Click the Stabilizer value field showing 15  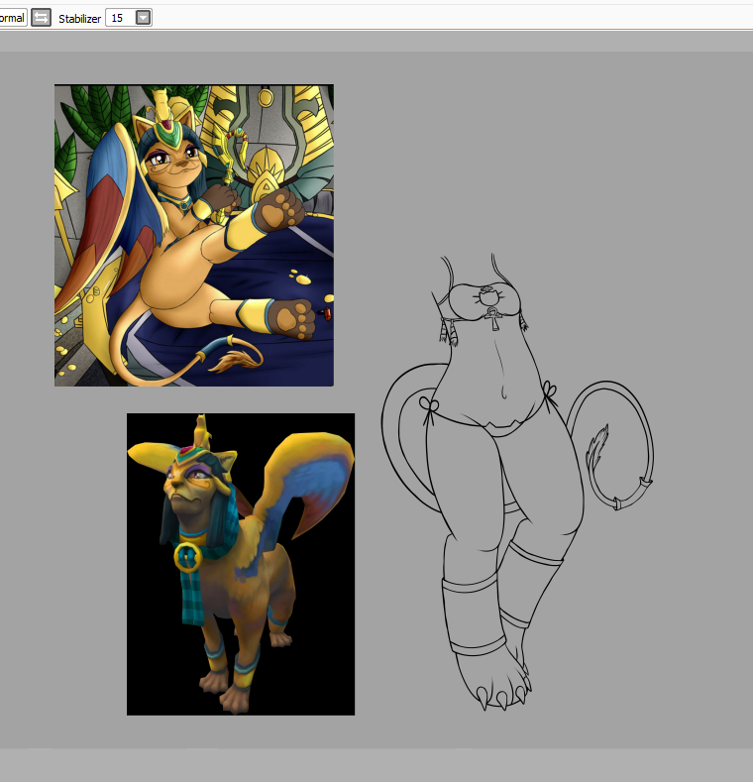121,18
